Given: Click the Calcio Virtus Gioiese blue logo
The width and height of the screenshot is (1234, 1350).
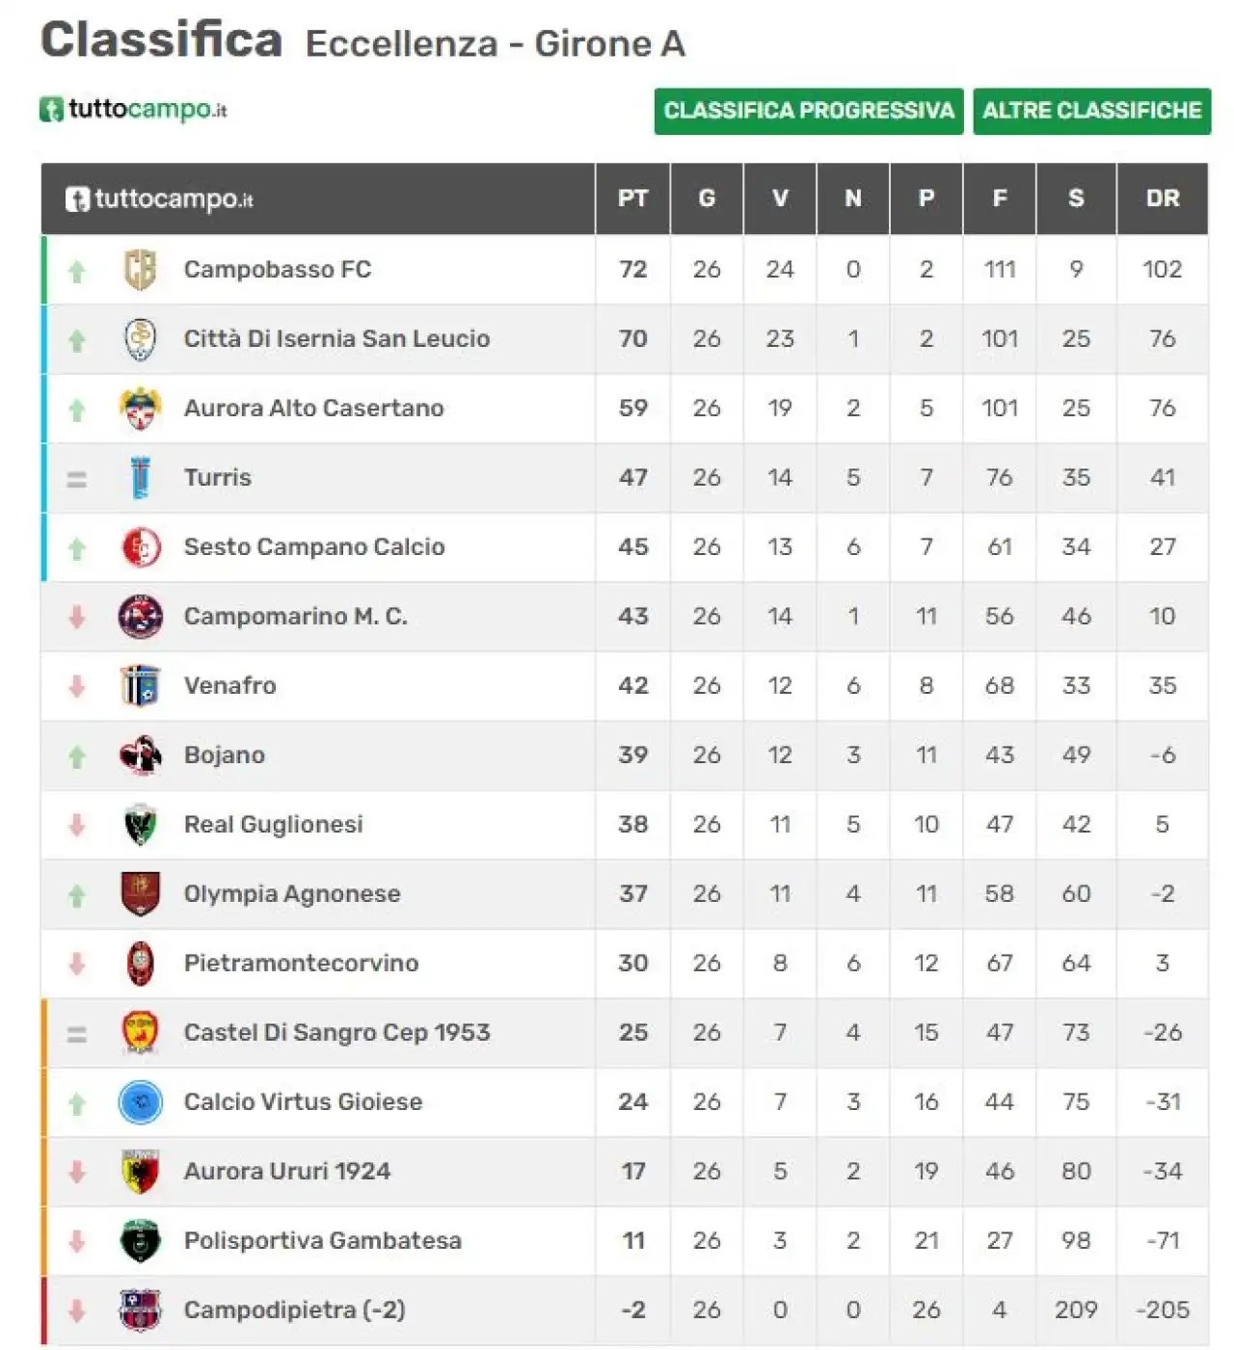Looking at the screenshot, I should click(141, 1102).
